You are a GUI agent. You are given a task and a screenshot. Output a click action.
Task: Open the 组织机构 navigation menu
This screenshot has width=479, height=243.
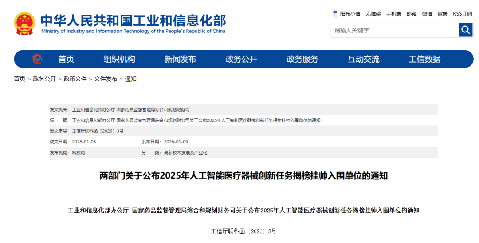click(x=119, y=59)
